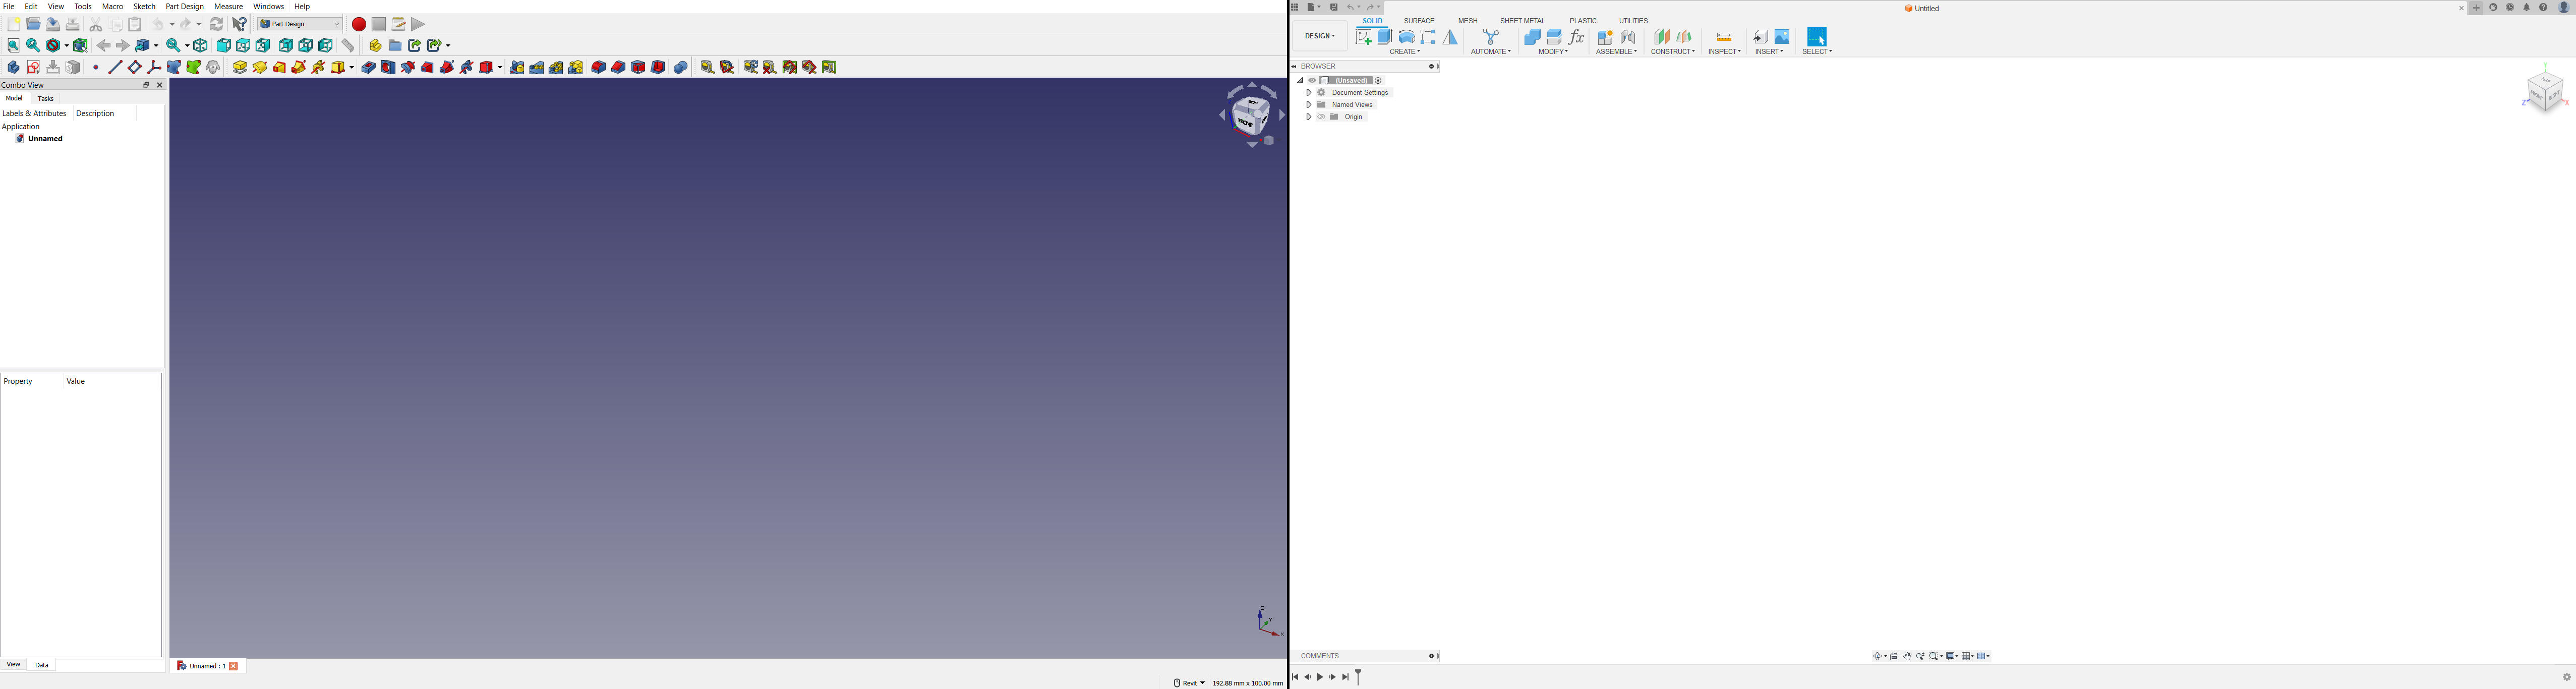Jump to the timeline end in Fusion
Image resolution: width=2576 pixels, height=689 pixels.
coord(1346,678)
